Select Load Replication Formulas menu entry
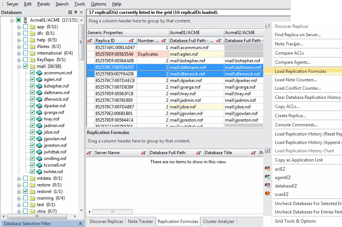Screen dimensions: 342x227 [300, 71]
